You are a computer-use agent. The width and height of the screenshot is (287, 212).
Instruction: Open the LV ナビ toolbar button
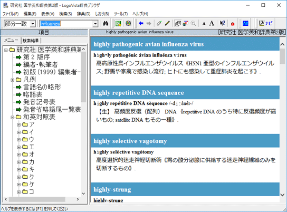[265, 23]
